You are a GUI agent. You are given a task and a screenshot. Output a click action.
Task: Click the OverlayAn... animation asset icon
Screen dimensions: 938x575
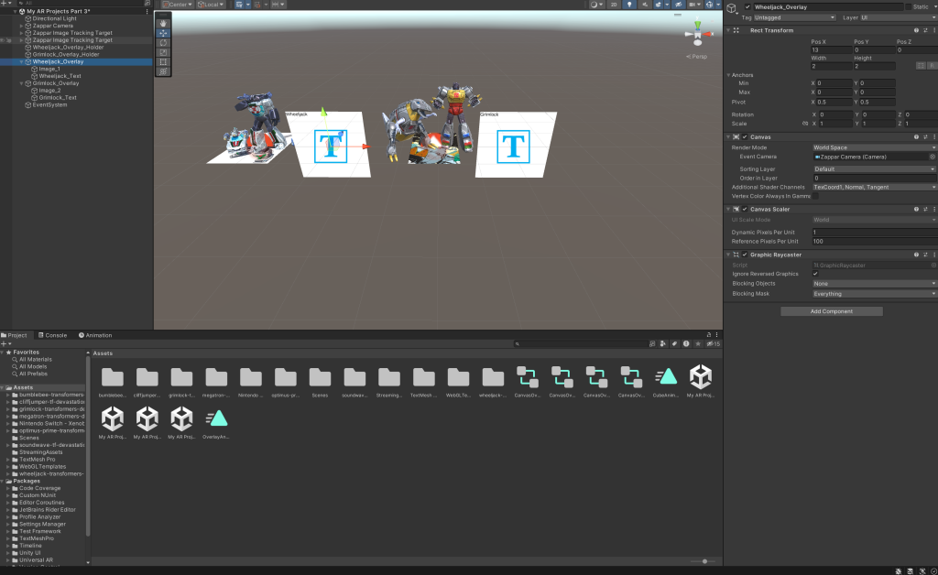216,419
